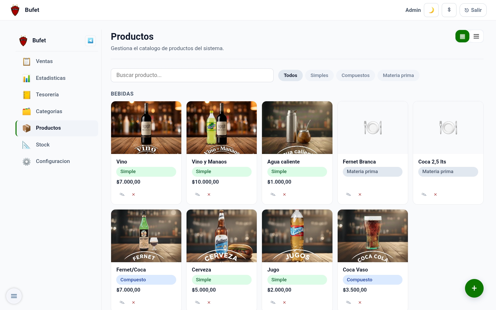Image resolution: width=496 pixels, height=310 pixels.
Task: Edit the Cerveza product
Action: coord(198,303)
